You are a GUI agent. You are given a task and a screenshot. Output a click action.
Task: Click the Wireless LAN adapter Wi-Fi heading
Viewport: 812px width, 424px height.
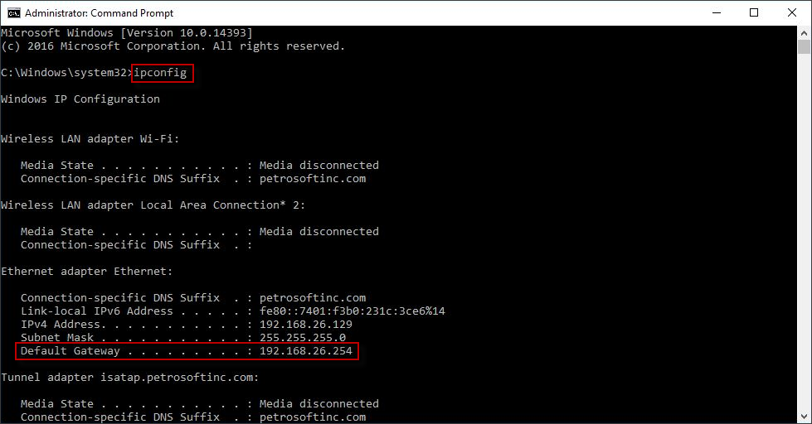click(90, 139)
